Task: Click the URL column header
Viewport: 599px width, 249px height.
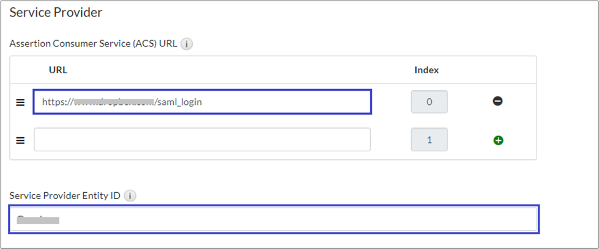Action: tap(58, 70)
